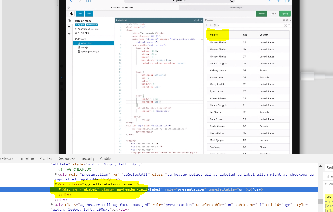The width and height of the screenshot is (333, 212).
Task: Click the Aleksey Nemov cell
Action: (218, 70)
